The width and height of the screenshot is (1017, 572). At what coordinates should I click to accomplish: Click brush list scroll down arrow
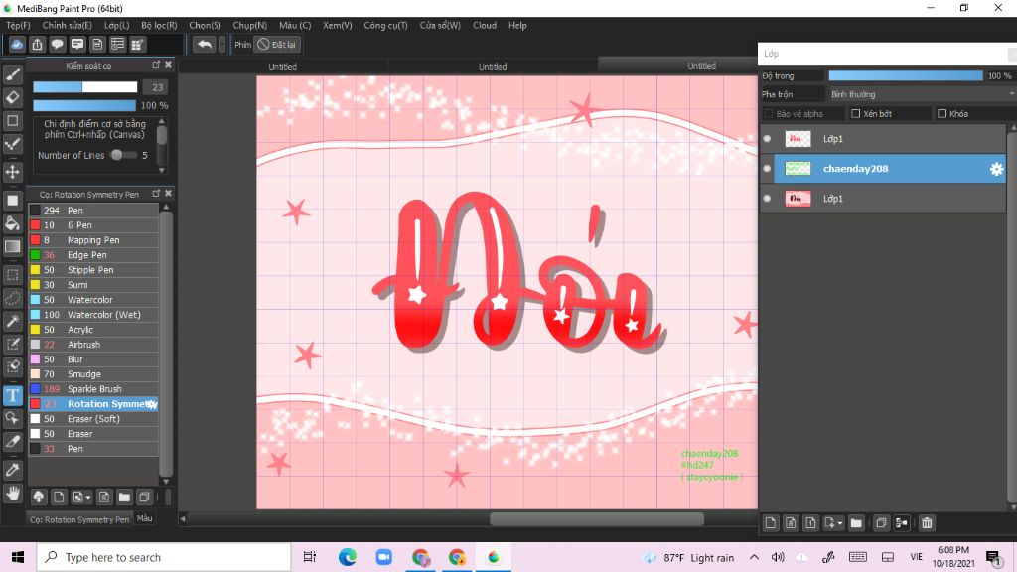(166, 482)
